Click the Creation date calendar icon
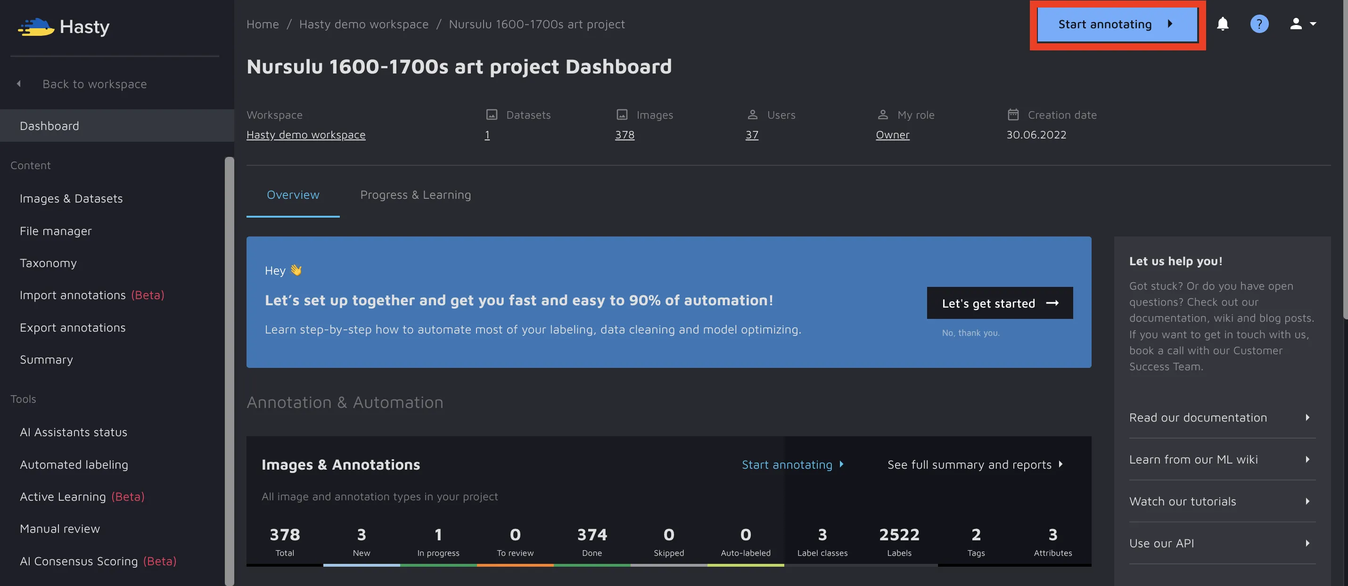The width and height of the screenshot is (1348, 586). click(x=1013, y=114)
